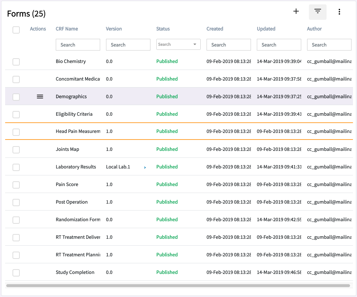Sort by the Updated column header
357x297 pixels.
(266, 29)
